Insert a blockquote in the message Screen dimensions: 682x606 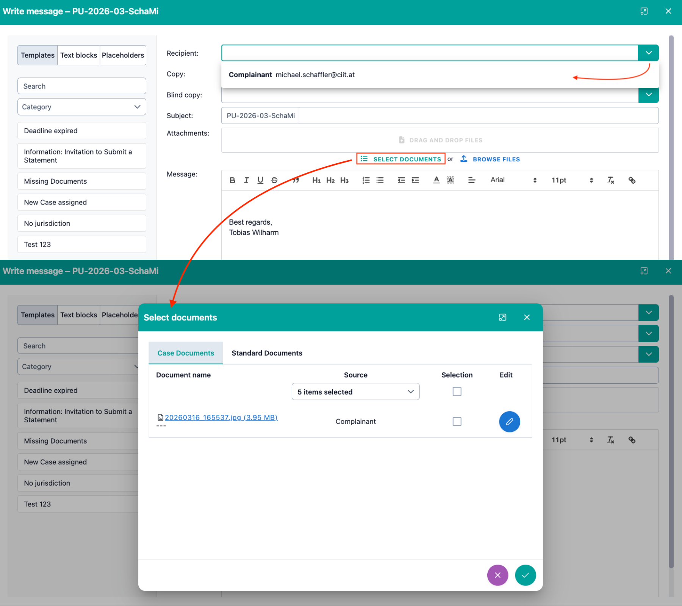click(296, 180)
